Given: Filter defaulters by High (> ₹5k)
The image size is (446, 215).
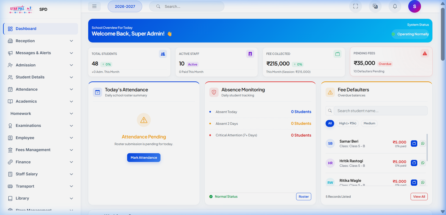Looking at the screenshot, I should (348, 123).
